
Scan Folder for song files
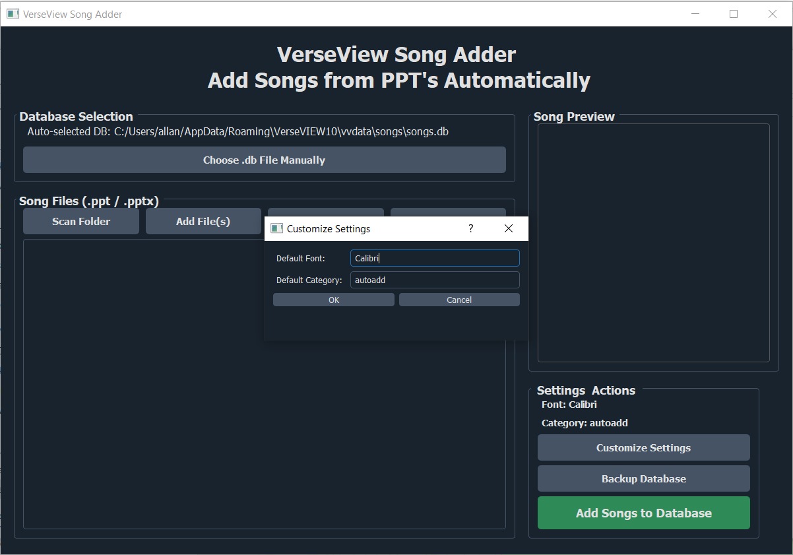[x=80, y=221]
